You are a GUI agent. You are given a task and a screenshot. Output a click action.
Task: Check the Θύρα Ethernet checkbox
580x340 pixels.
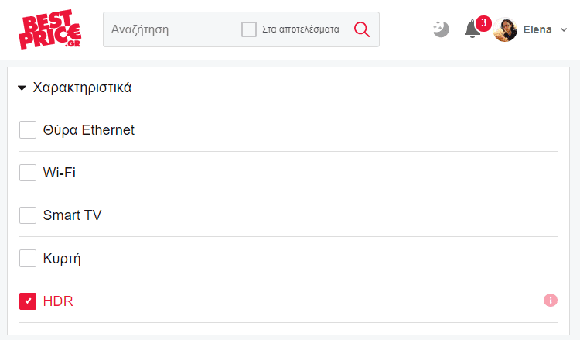coord(28,129)
